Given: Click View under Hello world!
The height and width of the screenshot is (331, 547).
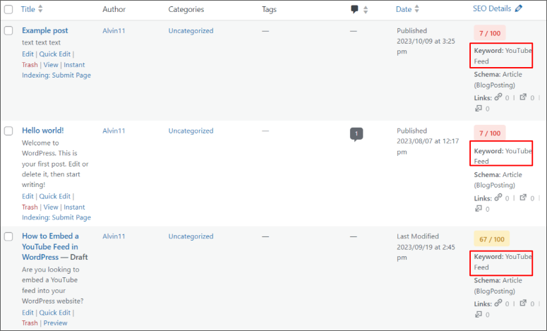Looking at the screenshot, I should pos(51,207).
